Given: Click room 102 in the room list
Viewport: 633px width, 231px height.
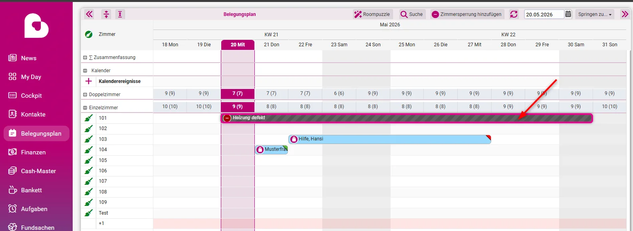Looking at the screenshot, I should [103, 128].
